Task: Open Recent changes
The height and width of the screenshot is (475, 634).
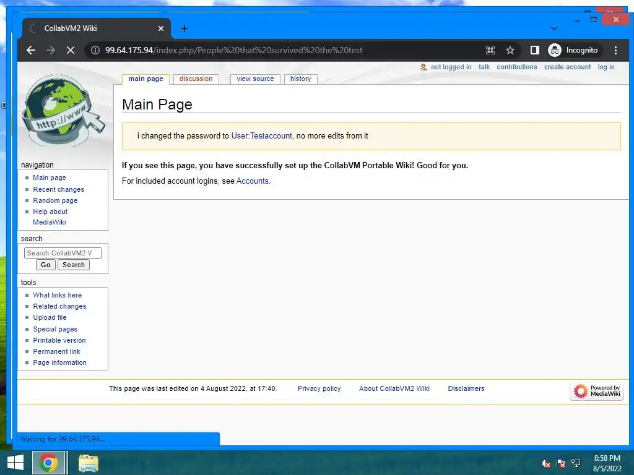Action: [59, 189]
